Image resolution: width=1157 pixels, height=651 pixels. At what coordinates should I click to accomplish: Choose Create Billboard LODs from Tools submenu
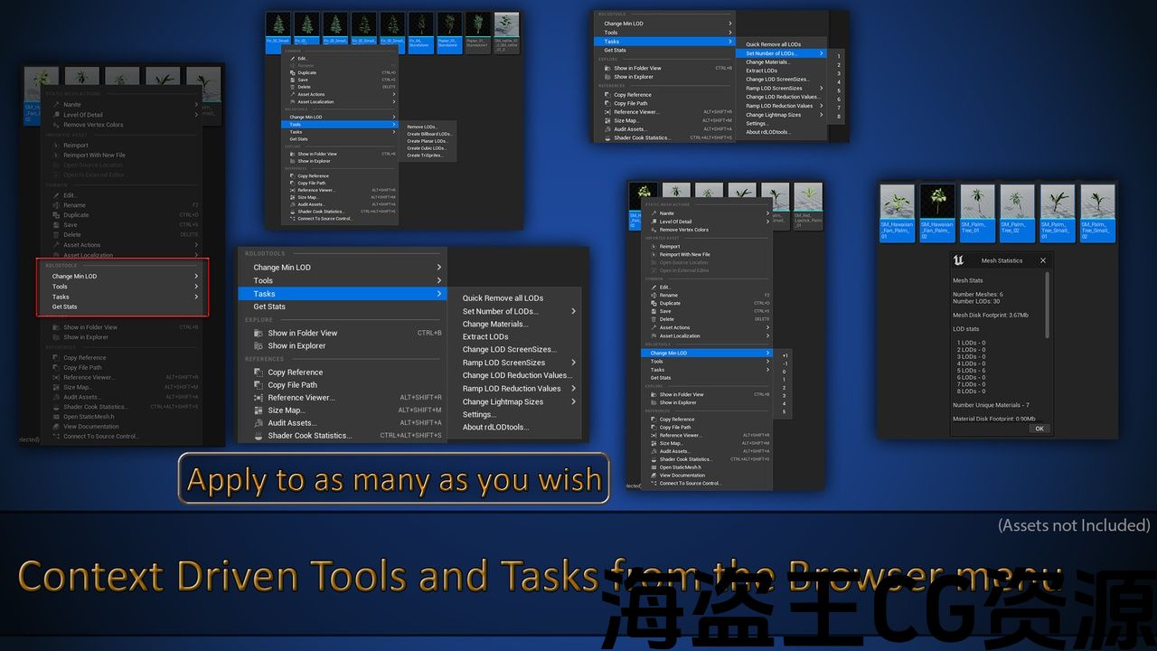click(428, 134)
